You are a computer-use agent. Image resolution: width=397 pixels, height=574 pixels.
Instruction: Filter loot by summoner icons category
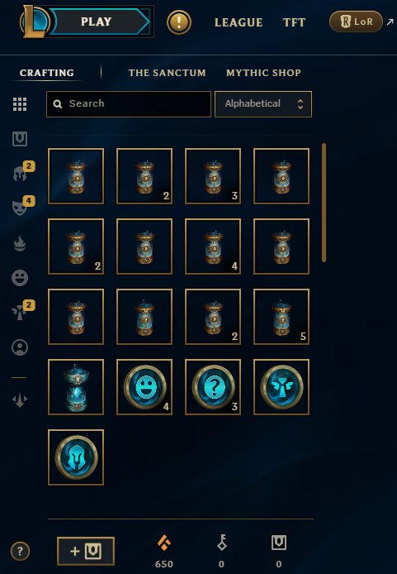20,347
